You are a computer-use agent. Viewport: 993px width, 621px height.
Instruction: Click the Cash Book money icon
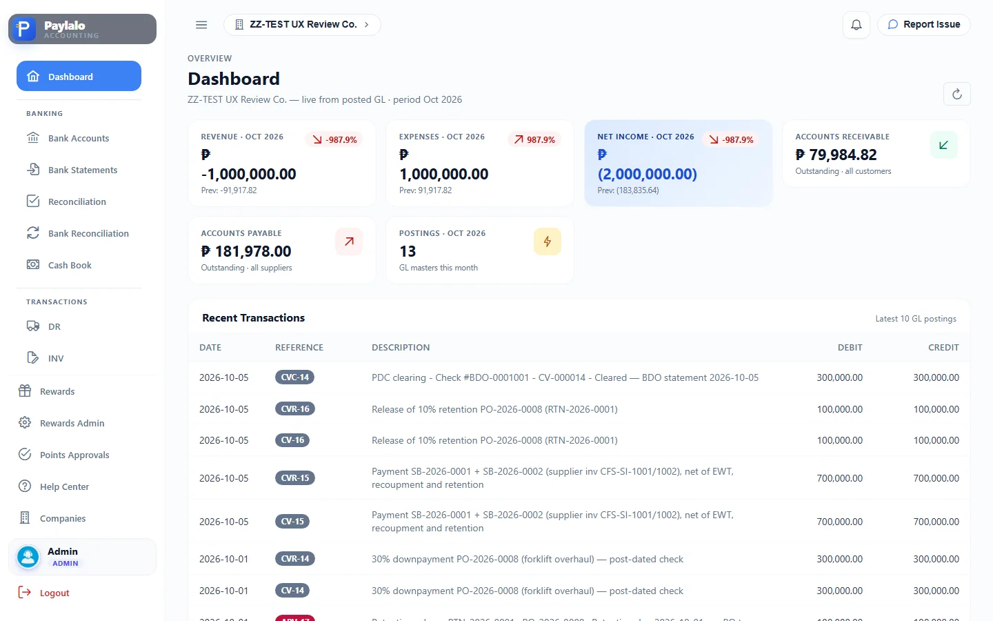[x=33, y=265]
